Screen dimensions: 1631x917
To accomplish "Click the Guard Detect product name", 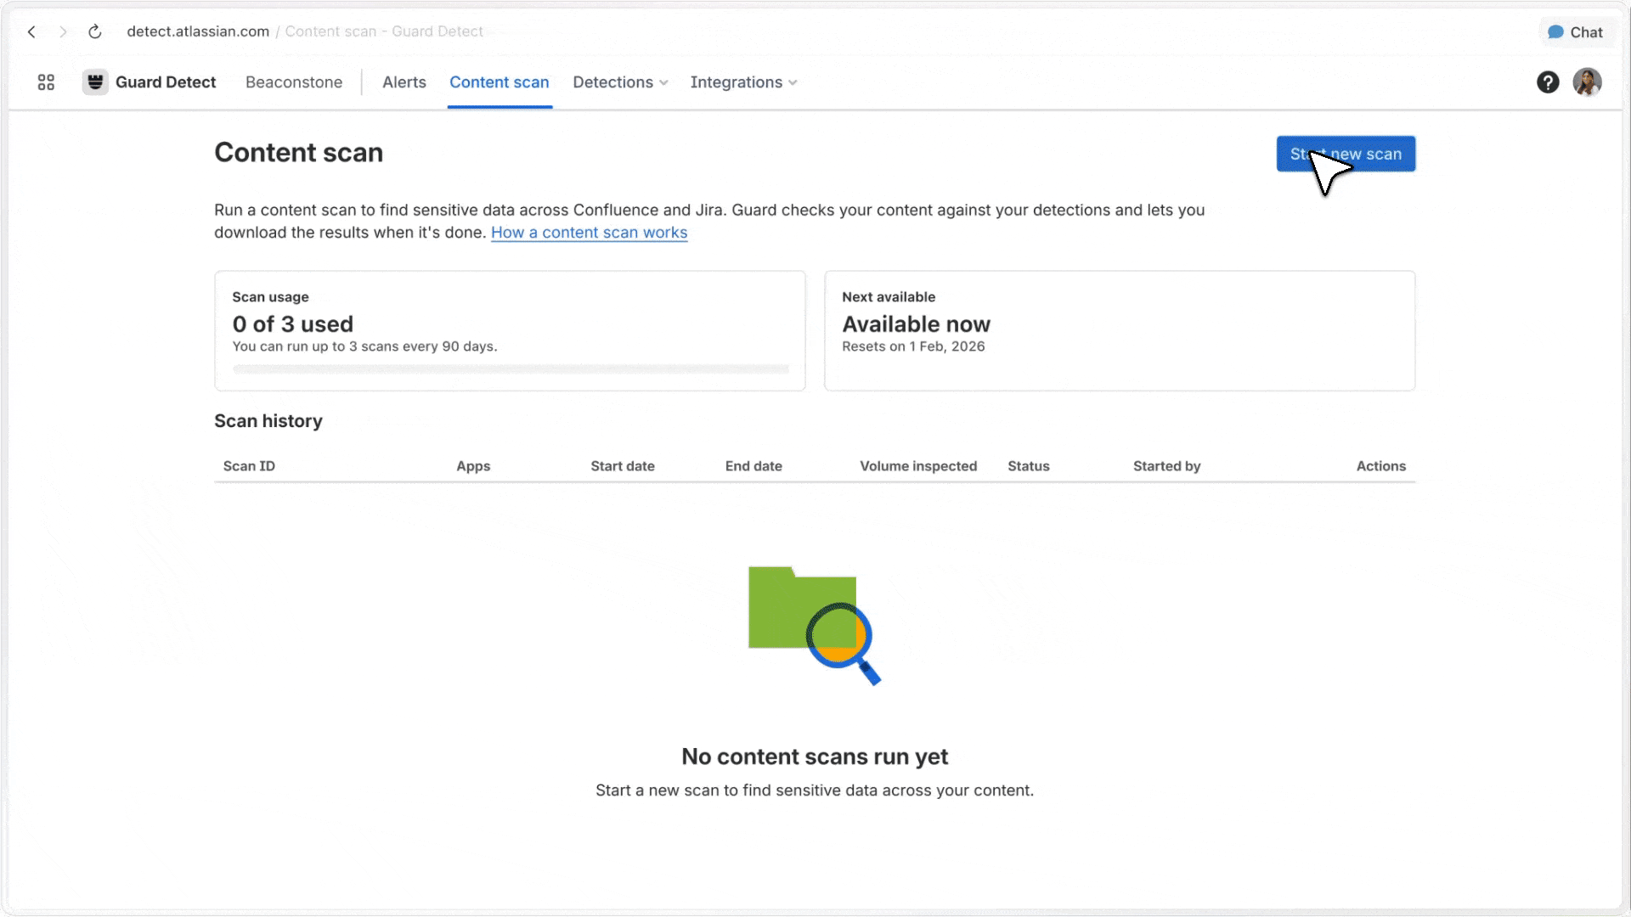I will 166,82.
